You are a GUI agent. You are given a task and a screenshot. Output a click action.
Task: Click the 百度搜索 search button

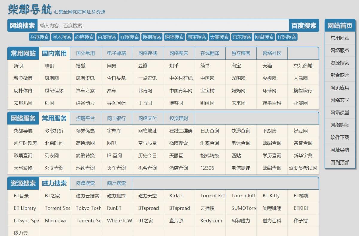pyautogui.click(x=304, y=26)
